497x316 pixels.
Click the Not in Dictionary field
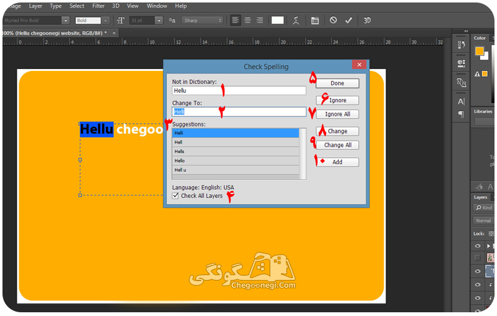click(x=239, y=91)
